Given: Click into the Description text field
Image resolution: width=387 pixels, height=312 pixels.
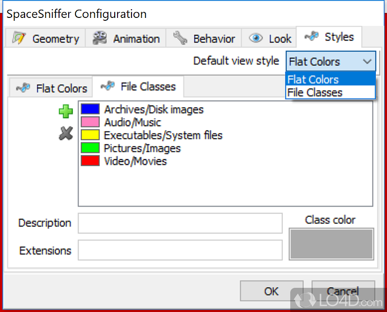Looking at the screenshot, I should click(180, 223).
